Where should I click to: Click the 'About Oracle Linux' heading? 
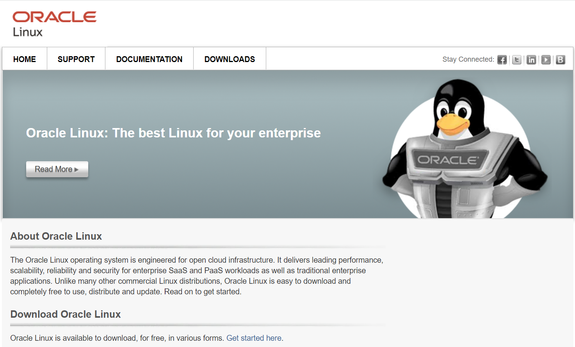(56, 236)
